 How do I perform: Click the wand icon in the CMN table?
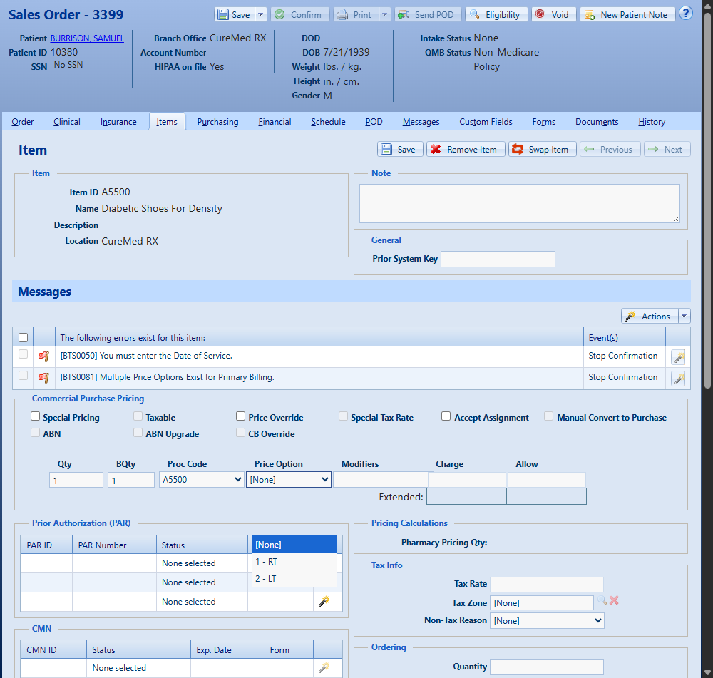(x=324, y=668)
